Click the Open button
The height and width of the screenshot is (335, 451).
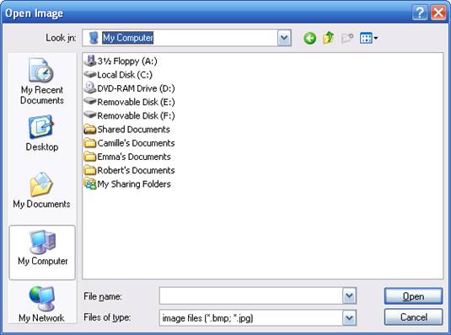(413, 296)
